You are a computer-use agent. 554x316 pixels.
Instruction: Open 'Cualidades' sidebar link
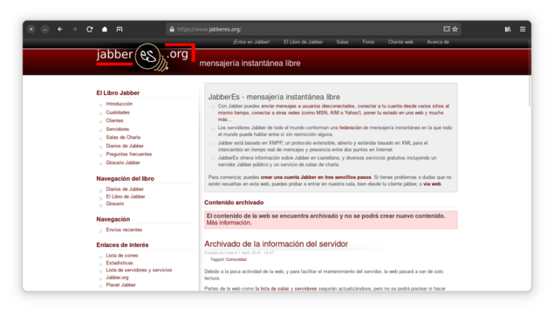pos(118,112)
